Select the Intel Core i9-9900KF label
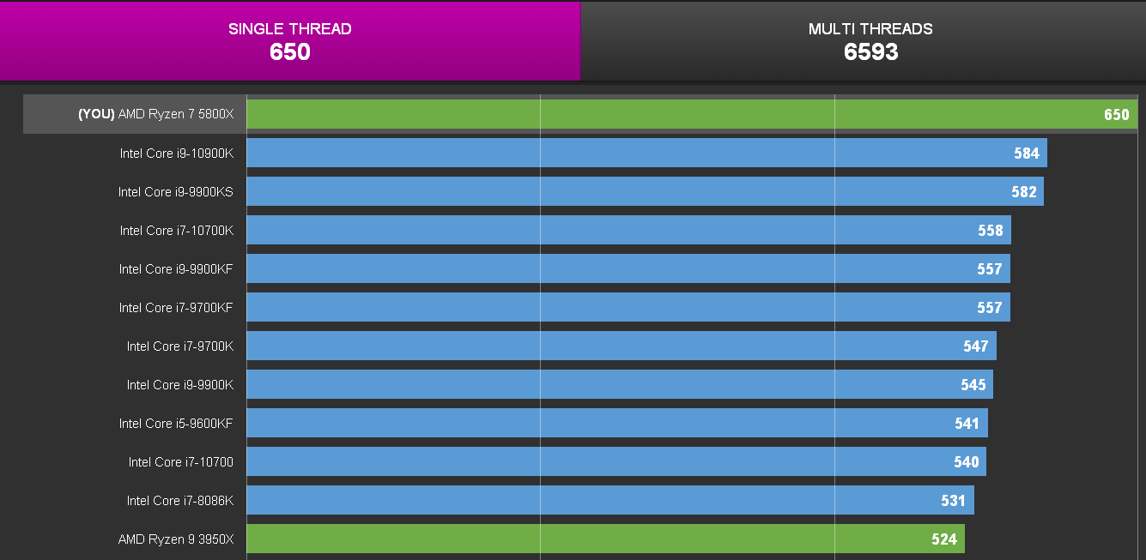This screenshot has height=560, width=1146. point(176,268)
